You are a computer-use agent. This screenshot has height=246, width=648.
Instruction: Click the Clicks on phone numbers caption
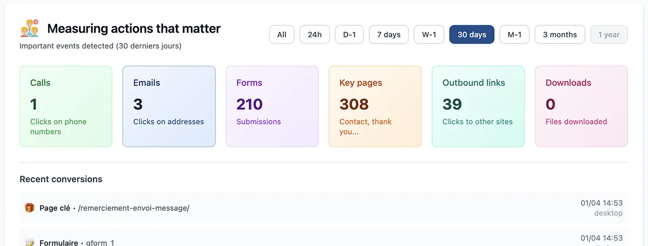58,126
